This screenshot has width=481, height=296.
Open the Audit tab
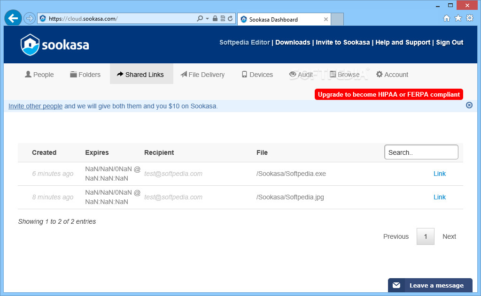pyautogui.click(x=301, y=75)
